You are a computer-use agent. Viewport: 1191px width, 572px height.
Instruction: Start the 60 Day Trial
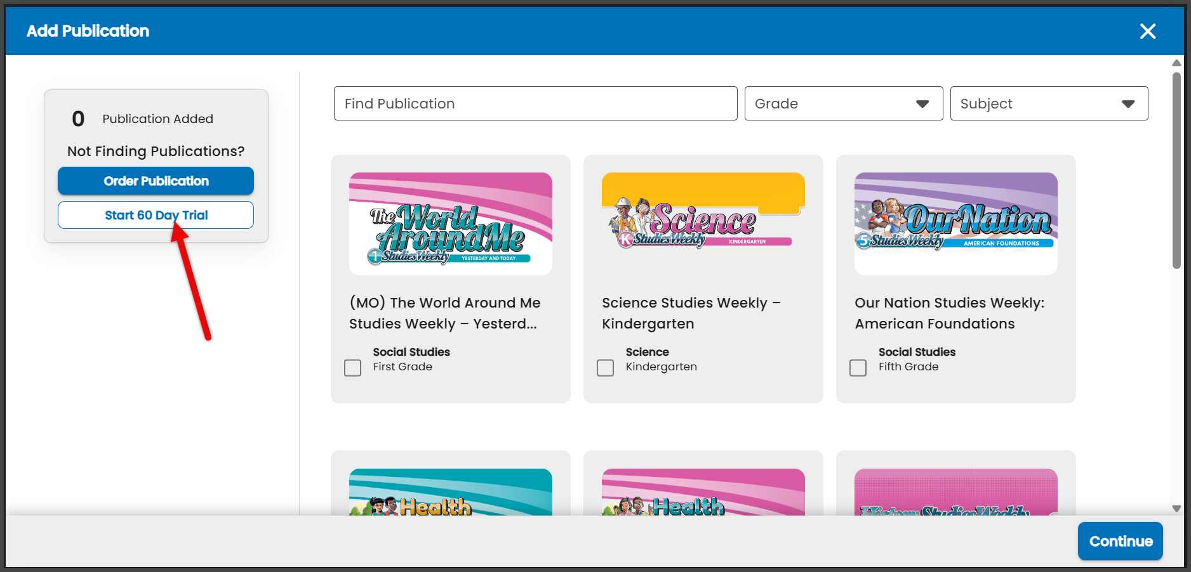tap(156, 215)
